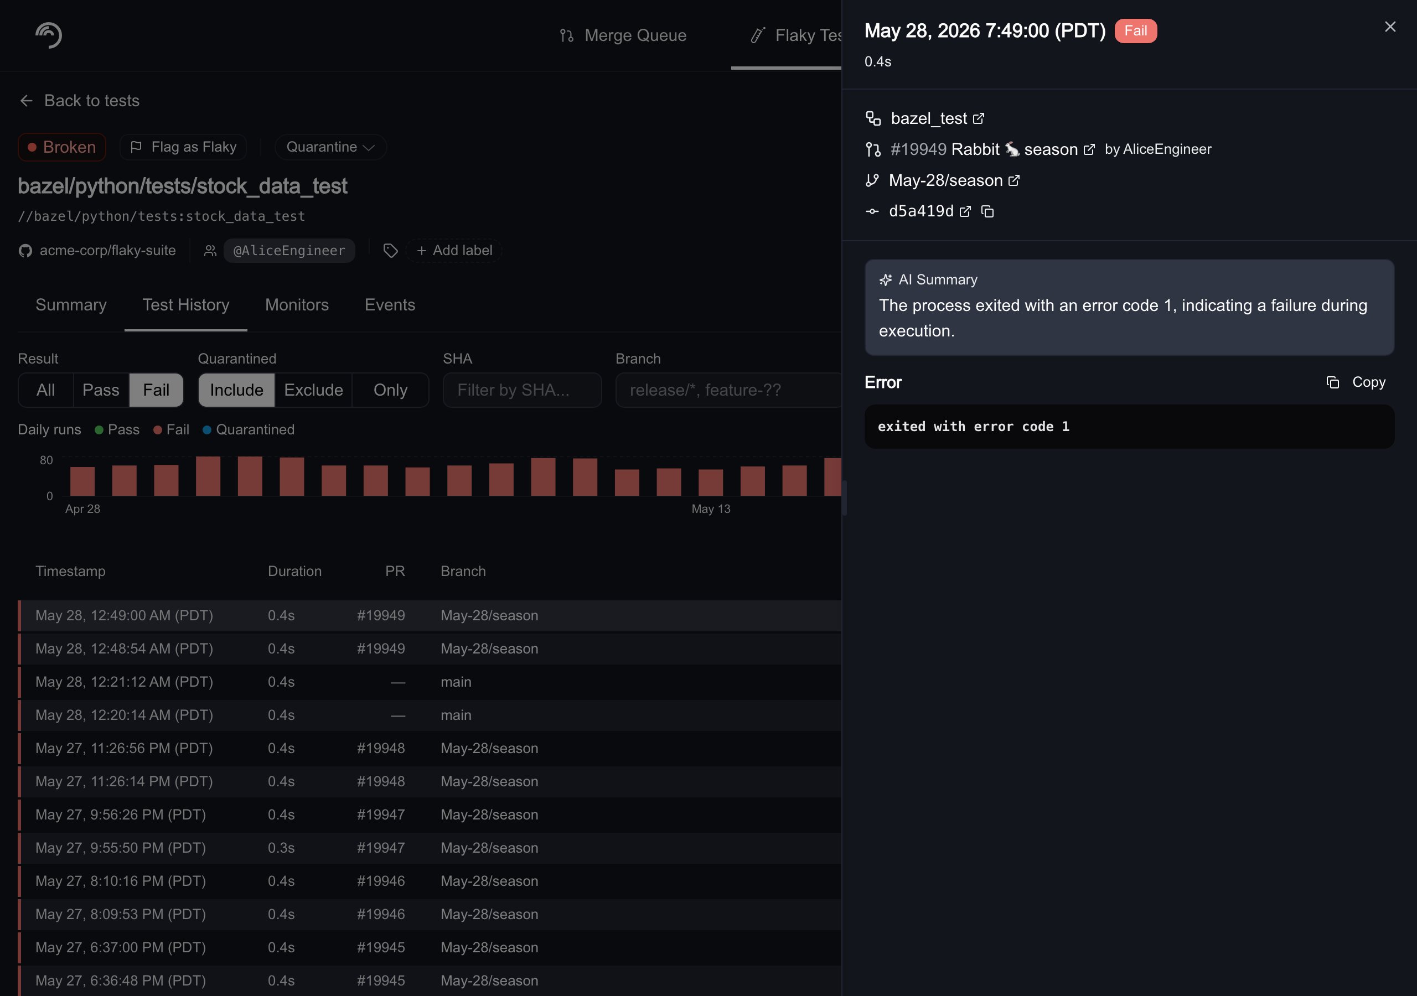
Task: Select Include quarantined filter
Action: [236, 390]
